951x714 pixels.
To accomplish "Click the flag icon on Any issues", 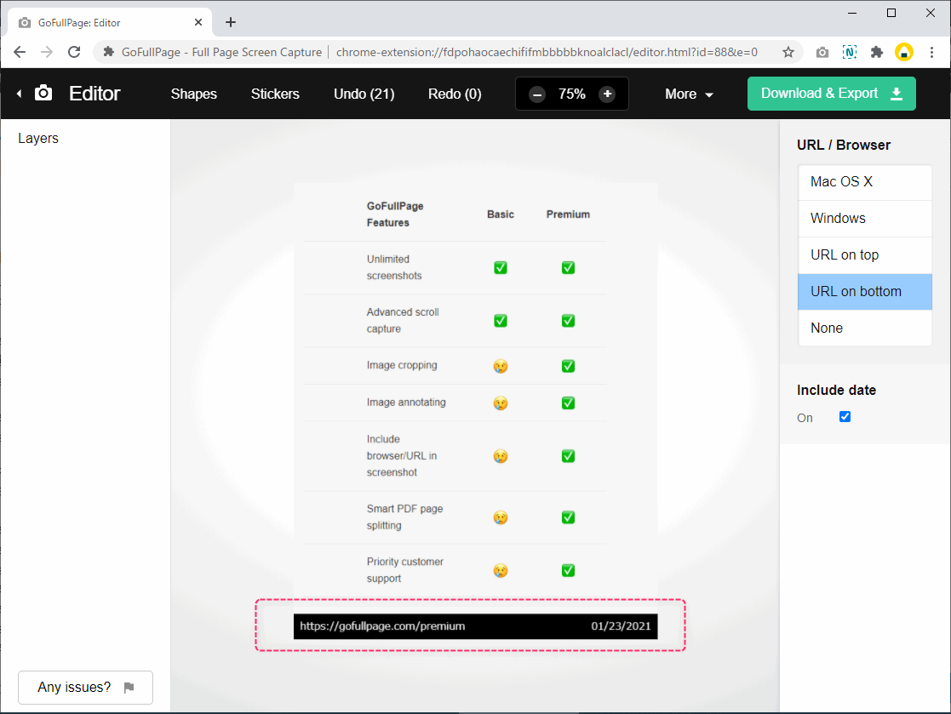I will (x=129, y=688).
